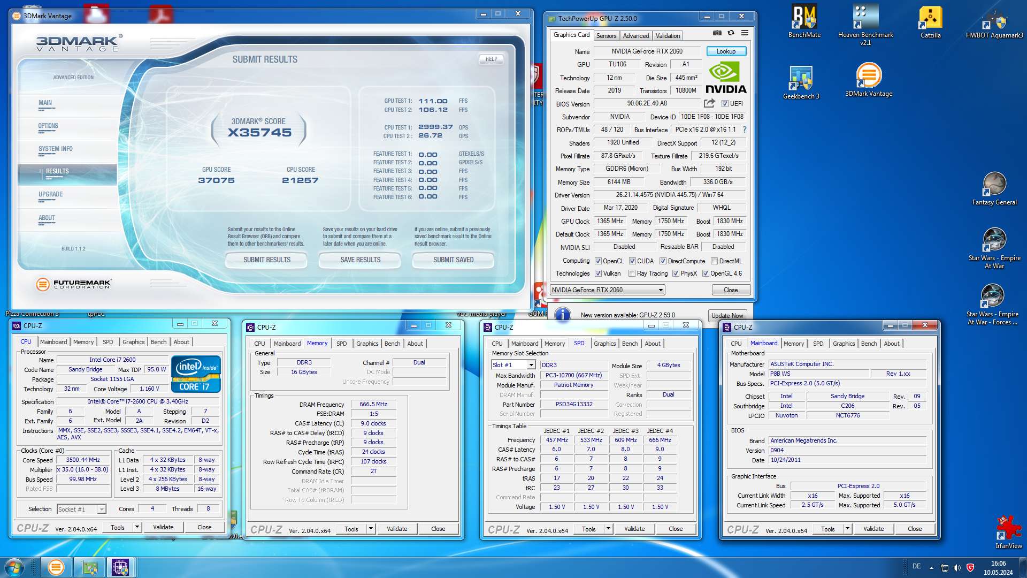
Task: Toggle the DirectCompute checkbox
Action: (x=663, y=261)
